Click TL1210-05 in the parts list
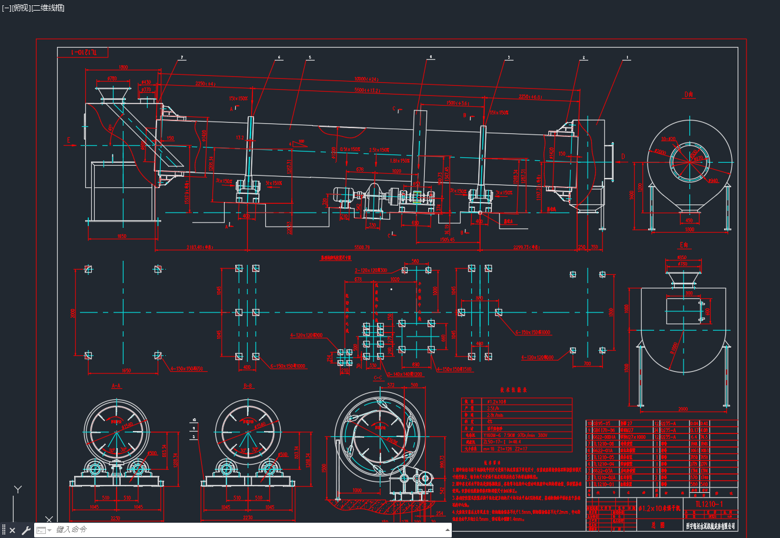 coord(604,458)
